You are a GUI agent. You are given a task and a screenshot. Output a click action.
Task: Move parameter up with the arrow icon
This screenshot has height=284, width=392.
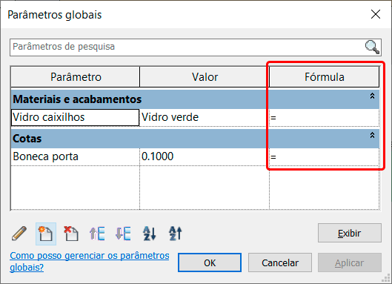click(x=97, y=234)
